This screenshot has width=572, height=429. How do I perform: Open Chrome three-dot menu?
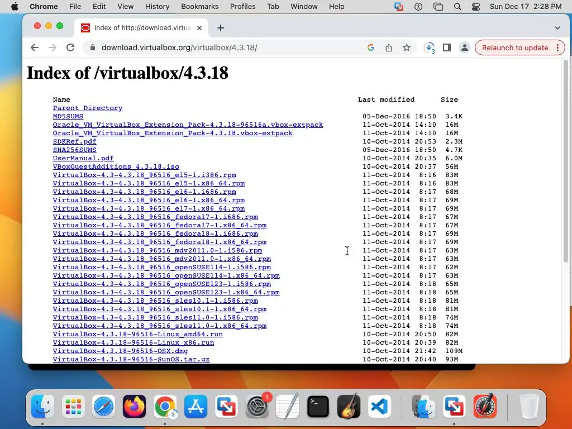pyautogui.click(x=557, y=48)
